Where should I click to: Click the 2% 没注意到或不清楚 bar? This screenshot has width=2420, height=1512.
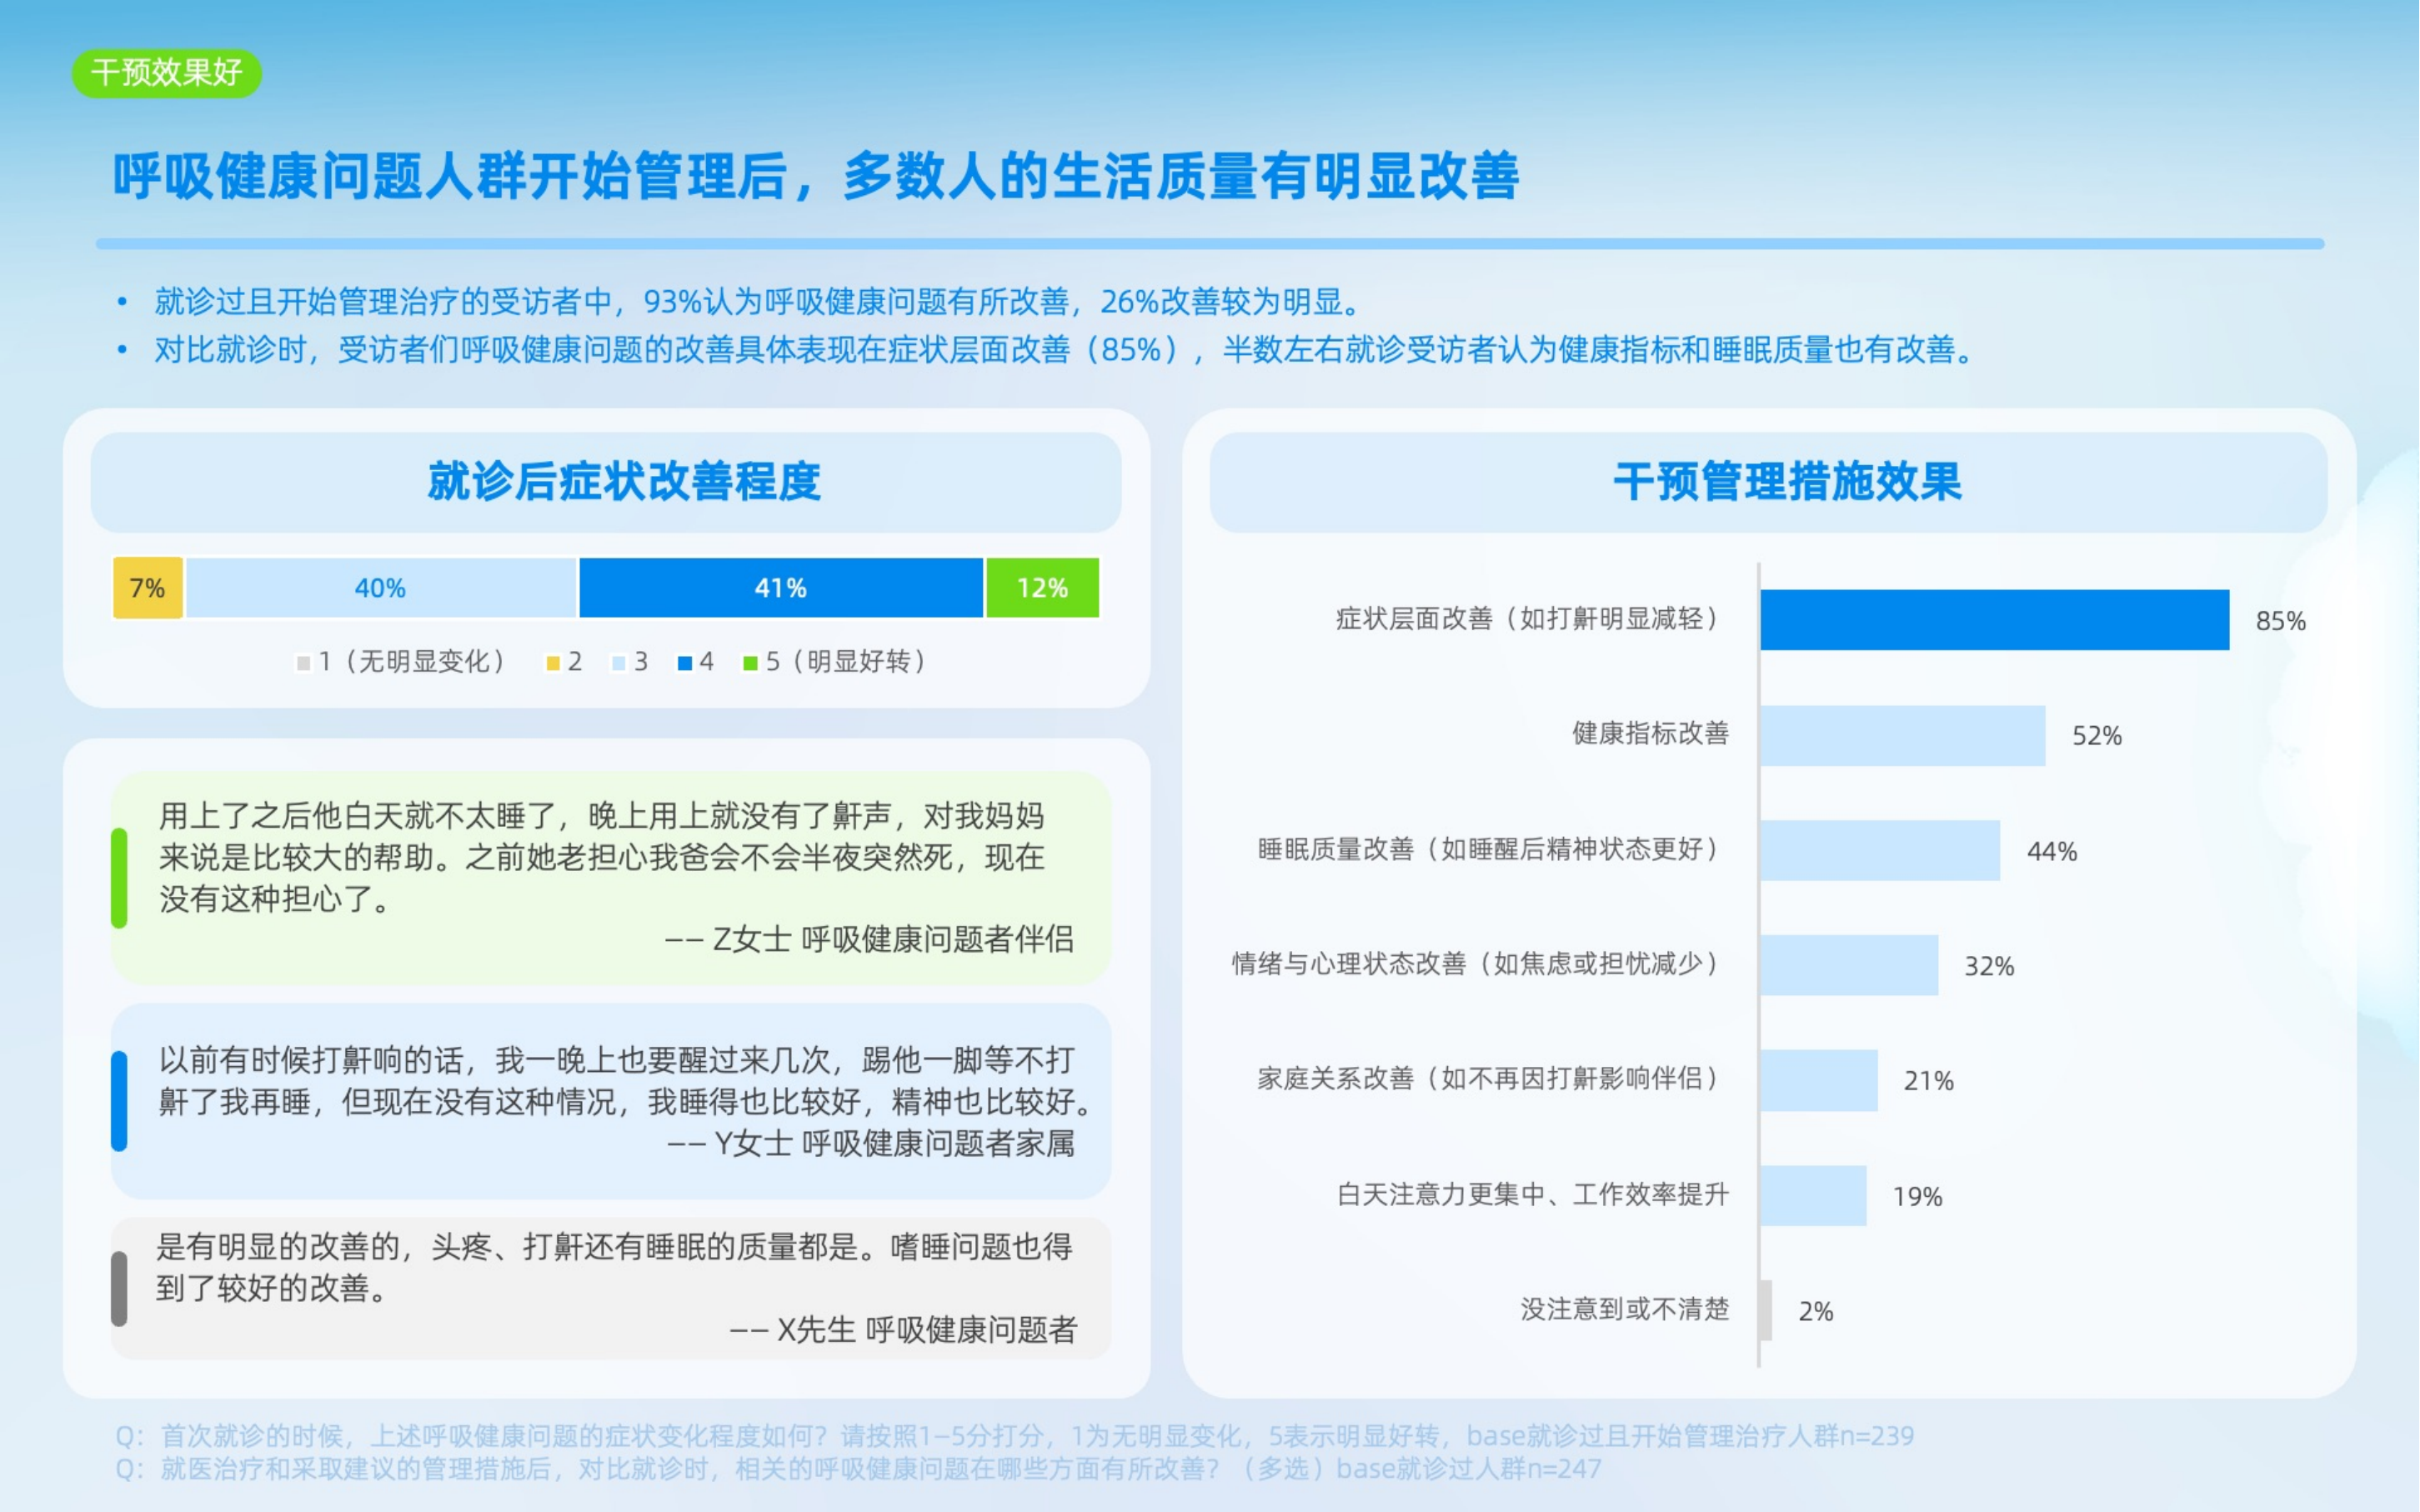tap(1766, 1310)
